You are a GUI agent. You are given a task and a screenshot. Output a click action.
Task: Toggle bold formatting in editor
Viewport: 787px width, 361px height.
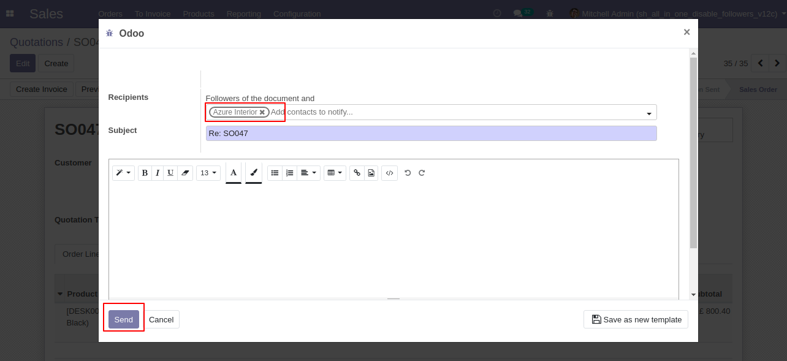point(145,173)
